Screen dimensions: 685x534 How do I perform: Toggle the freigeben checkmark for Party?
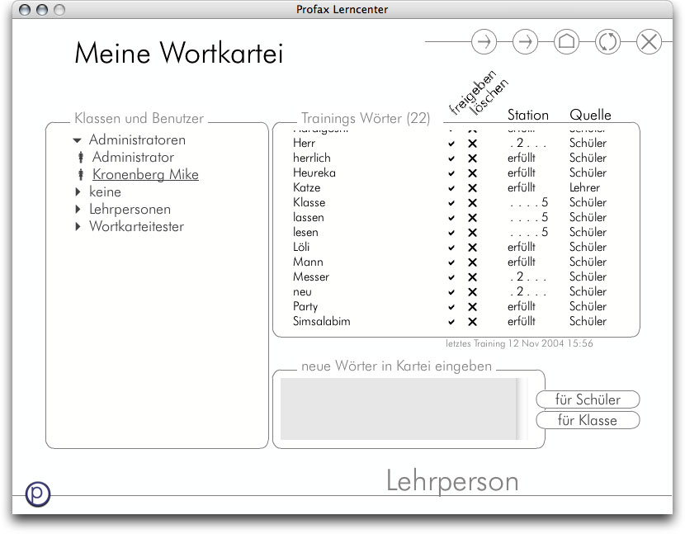pos(451,307)
